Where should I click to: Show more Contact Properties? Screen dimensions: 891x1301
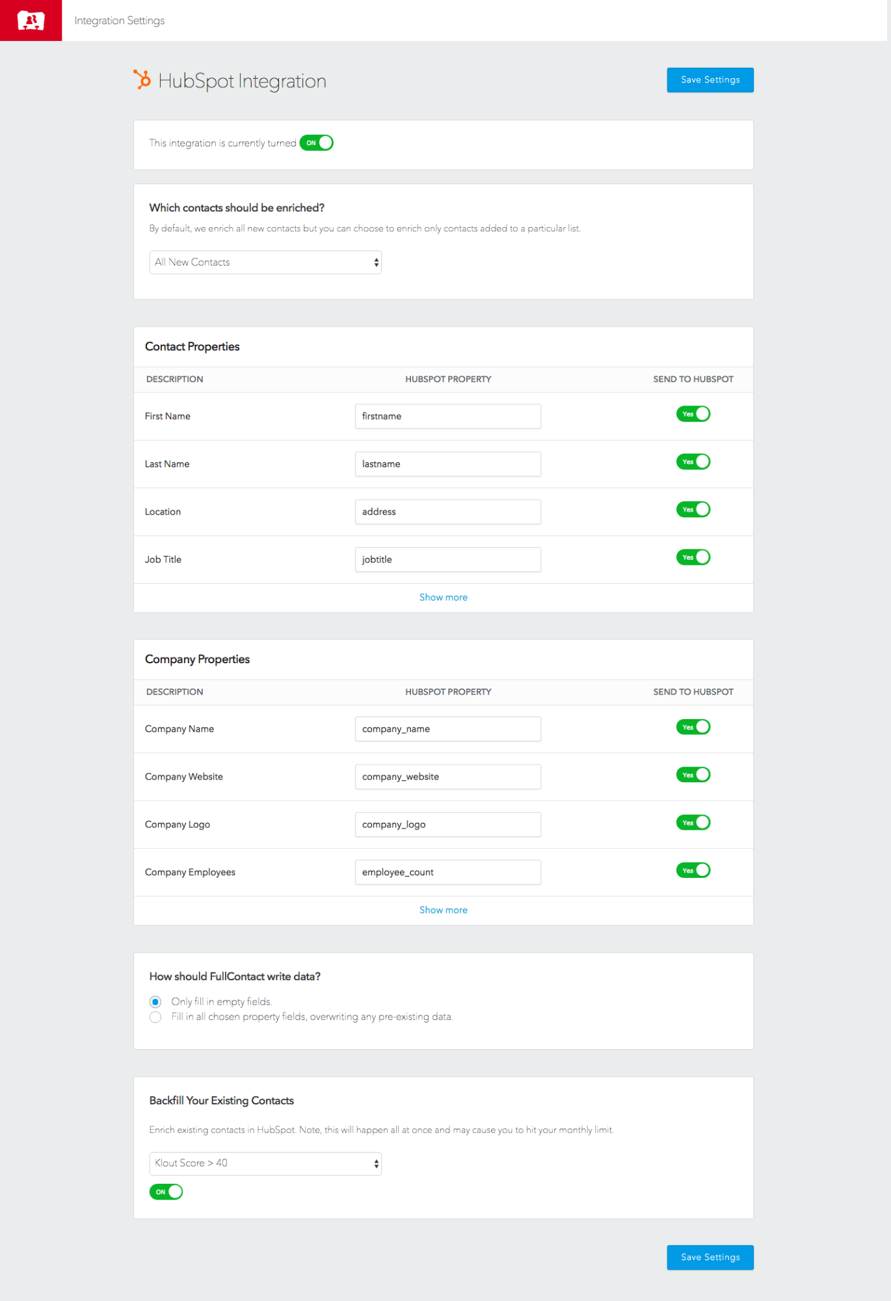[444, 597]
